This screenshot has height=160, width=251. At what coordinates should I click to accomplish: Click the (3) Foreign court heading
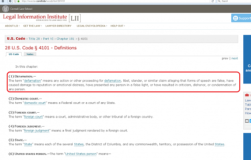tap(24, 113)
